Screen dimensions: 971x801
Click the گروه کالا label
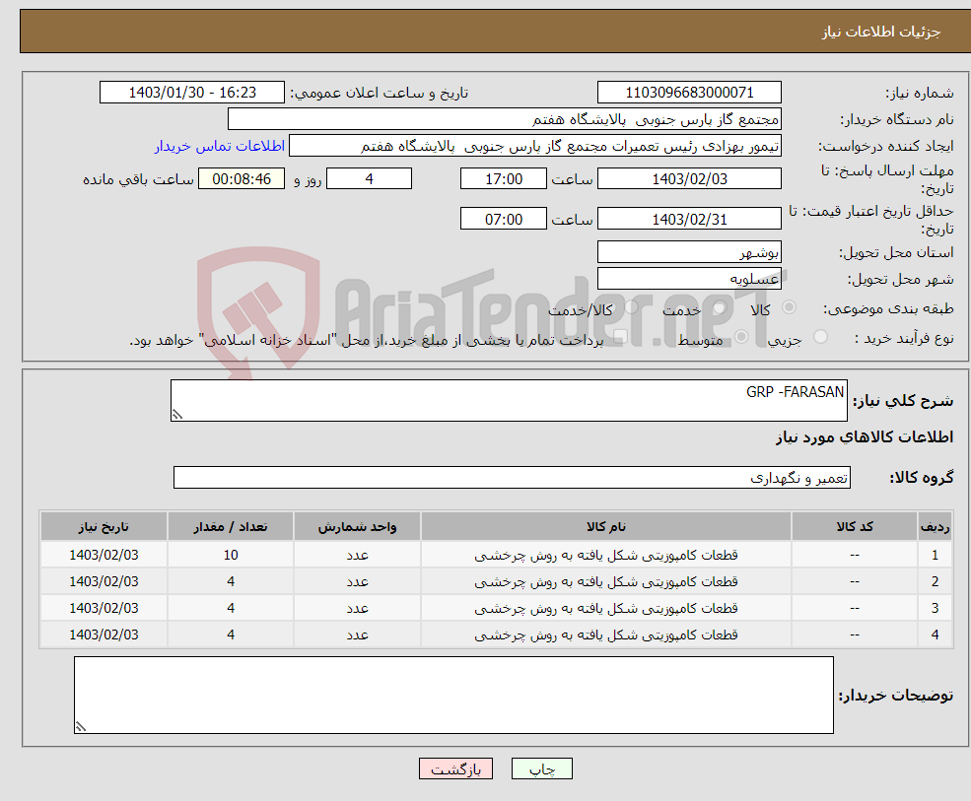point(922,478)
